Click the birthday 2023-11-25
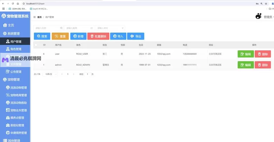This screenshot has height=142, width=274. 145,54
